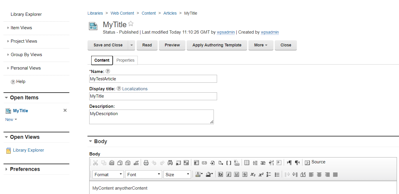Open the Size dropdown
Viewport: 399px width, 194px height.
tap(177, 174)
